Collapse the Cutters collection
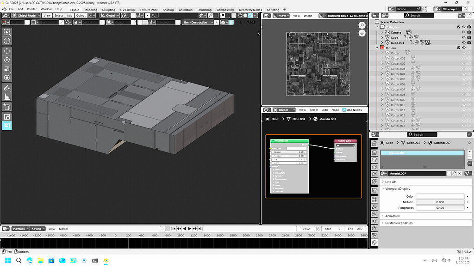Image resolution: width=474 pixels, height=266 pixels. point(377,48)
